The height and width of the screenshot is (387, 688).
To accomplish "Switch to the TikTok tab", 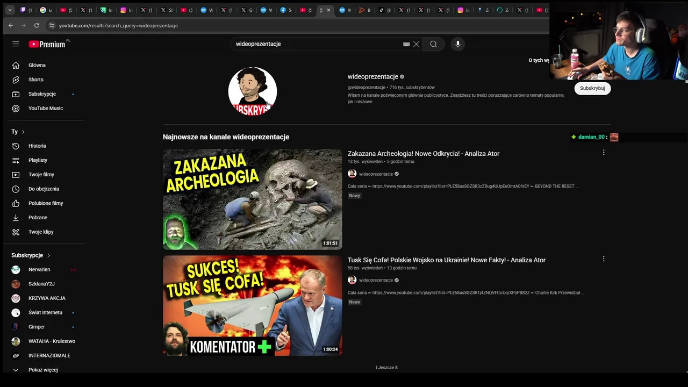I will coord(384,10).
